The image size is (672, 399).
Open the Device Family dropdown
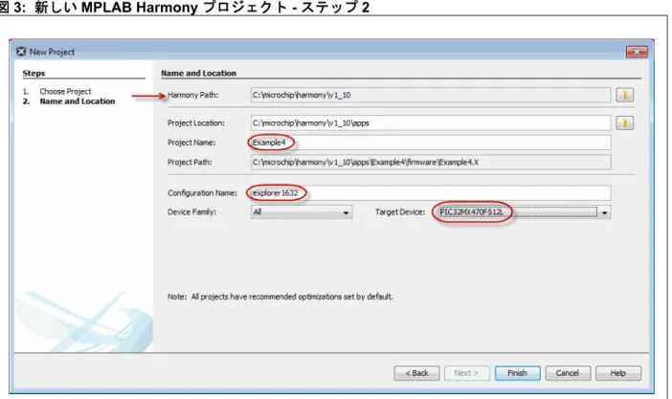(x=302, y=212)
